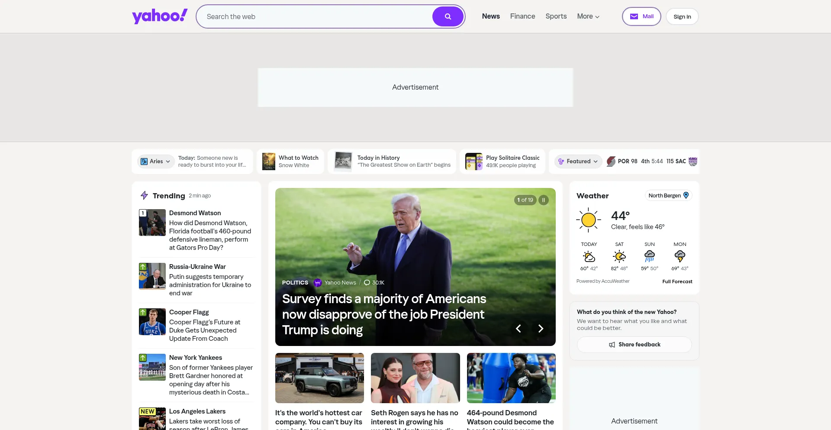Image resolution: width=831 pixels, height=430 pixels.
Task: Click the Trending lightning bolt icon
Action: tap(145, 195)
